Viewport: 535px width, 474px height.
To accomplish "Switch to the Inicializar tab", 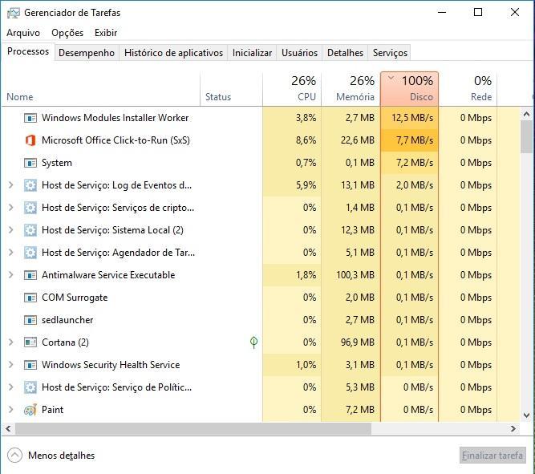I will (x=252, y=53).
